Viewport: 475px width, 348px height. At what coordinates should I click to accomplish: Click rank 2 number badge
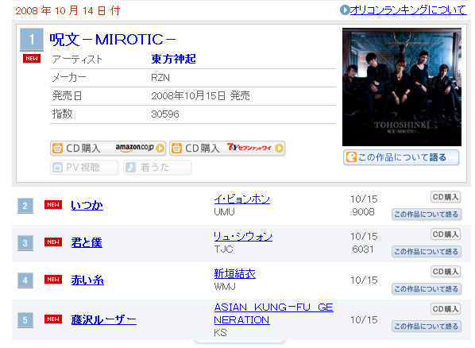[25, 206]
